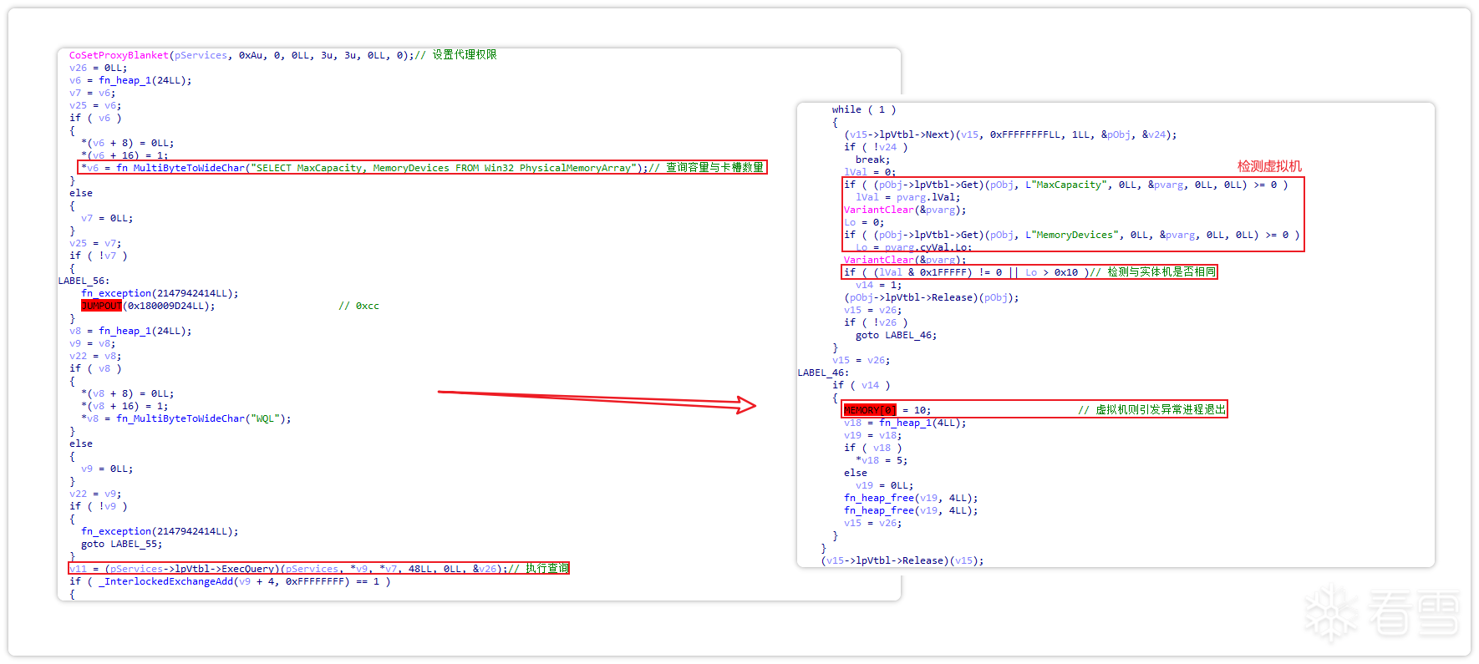The width and height of the screenshot is (1479, 664).
Task: Click the line "v6 = fn_heap_1(24LL);"
Action: (130, 80)
